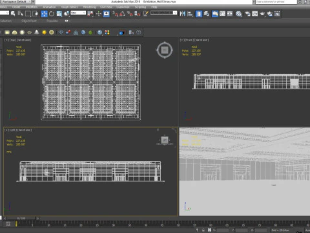Click the red and blue spheres icon
Screen dimensions: 310x233
tap(68, 32)
